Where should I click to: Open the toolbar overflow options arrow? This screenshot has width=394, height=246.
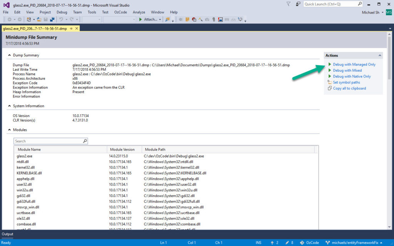click(245, 20)
